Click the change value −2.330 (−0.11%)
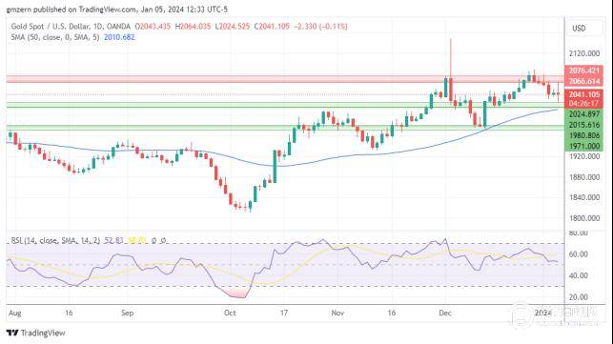613x344 pixels. (x=320, y=27)
